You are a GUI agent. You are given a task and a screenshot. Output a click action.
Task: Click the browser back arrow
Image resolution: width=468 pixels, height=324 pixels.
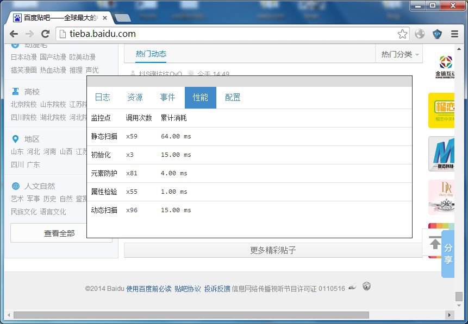(14, 34)
